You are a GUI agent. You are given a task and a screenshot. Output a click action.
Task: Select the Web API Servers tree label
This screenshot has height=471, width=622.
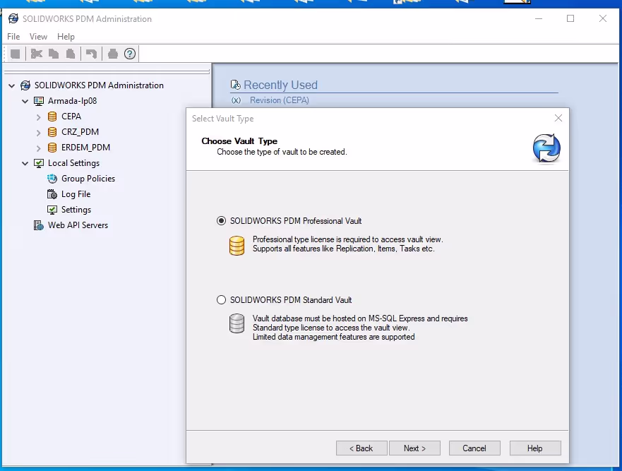point(78,225)
